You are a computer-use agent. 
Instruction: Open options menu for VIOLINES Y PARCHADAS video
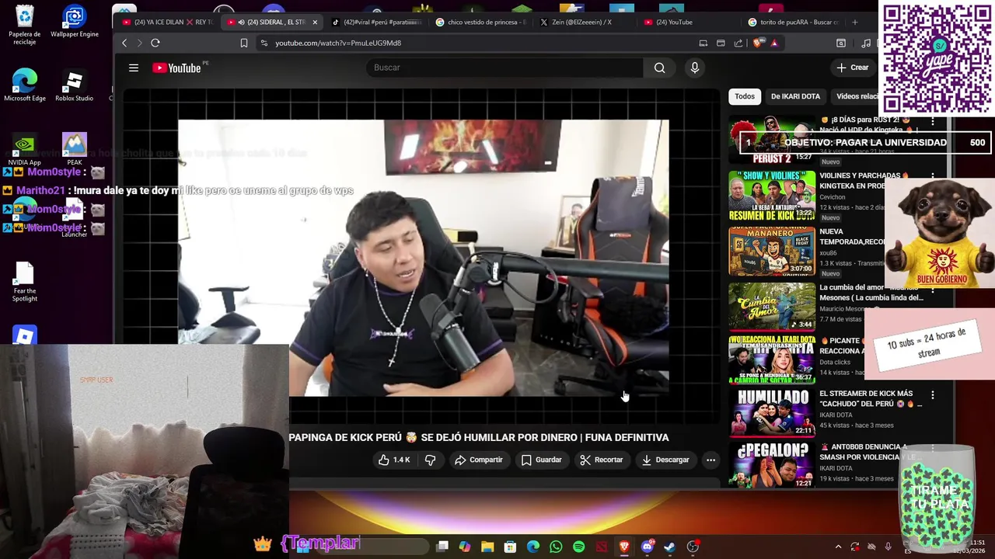click(x=933, y=177)
